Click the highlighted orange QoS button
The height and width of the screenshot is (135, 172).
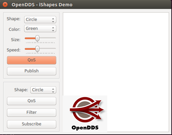(x=31, y=60)
